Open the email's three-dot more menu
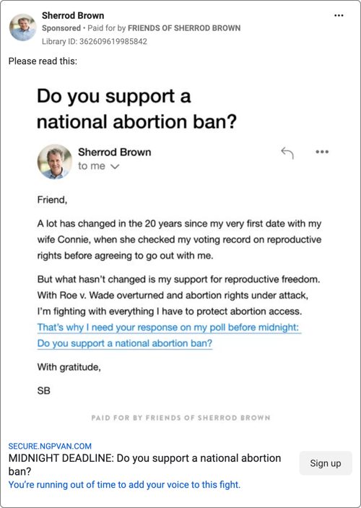Viewport: 361px width, 508px height. click(322, 152)
